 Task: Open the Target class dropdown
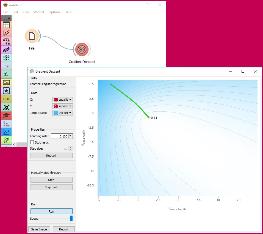coord(63,113)
